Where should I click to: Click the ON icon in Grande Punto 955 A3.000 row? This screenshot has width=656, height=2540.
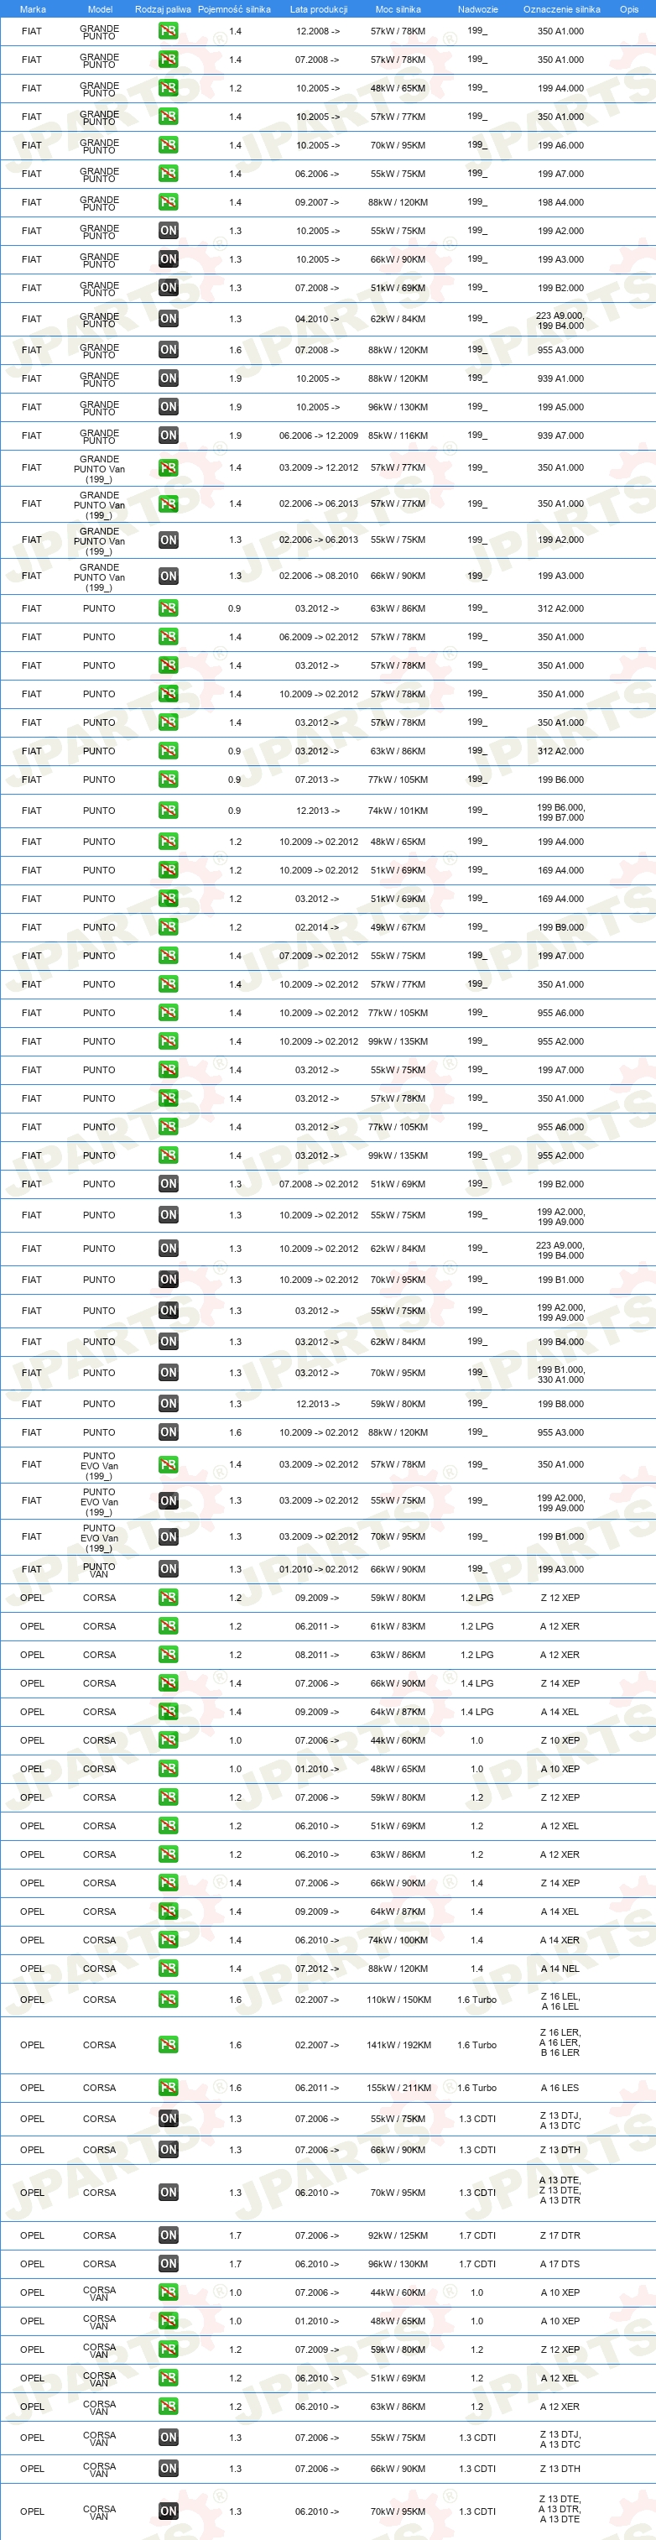point(169,350)
